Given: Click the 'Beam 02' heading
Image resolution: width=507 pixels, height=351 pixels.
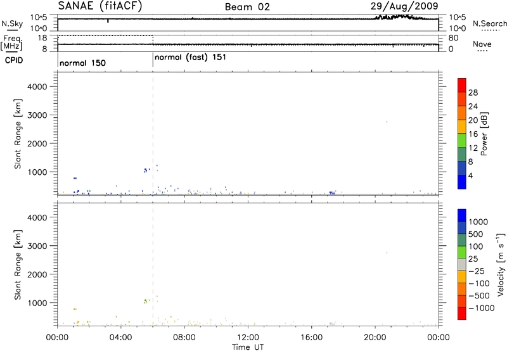Looking at the screenshot, I should [x=247, y=7].
